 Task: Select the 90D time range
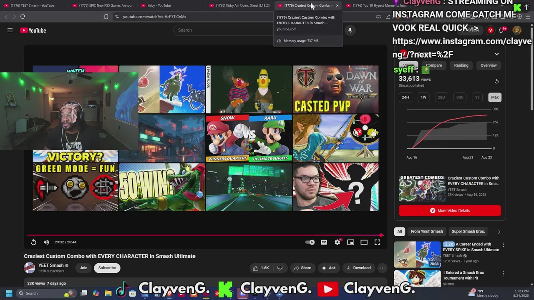tap(460, 97)
